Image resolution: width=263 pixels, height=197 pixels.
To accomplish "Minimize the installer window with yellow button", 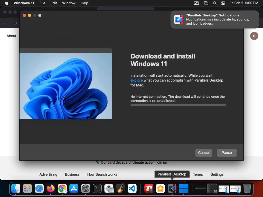I will (30, 15).
